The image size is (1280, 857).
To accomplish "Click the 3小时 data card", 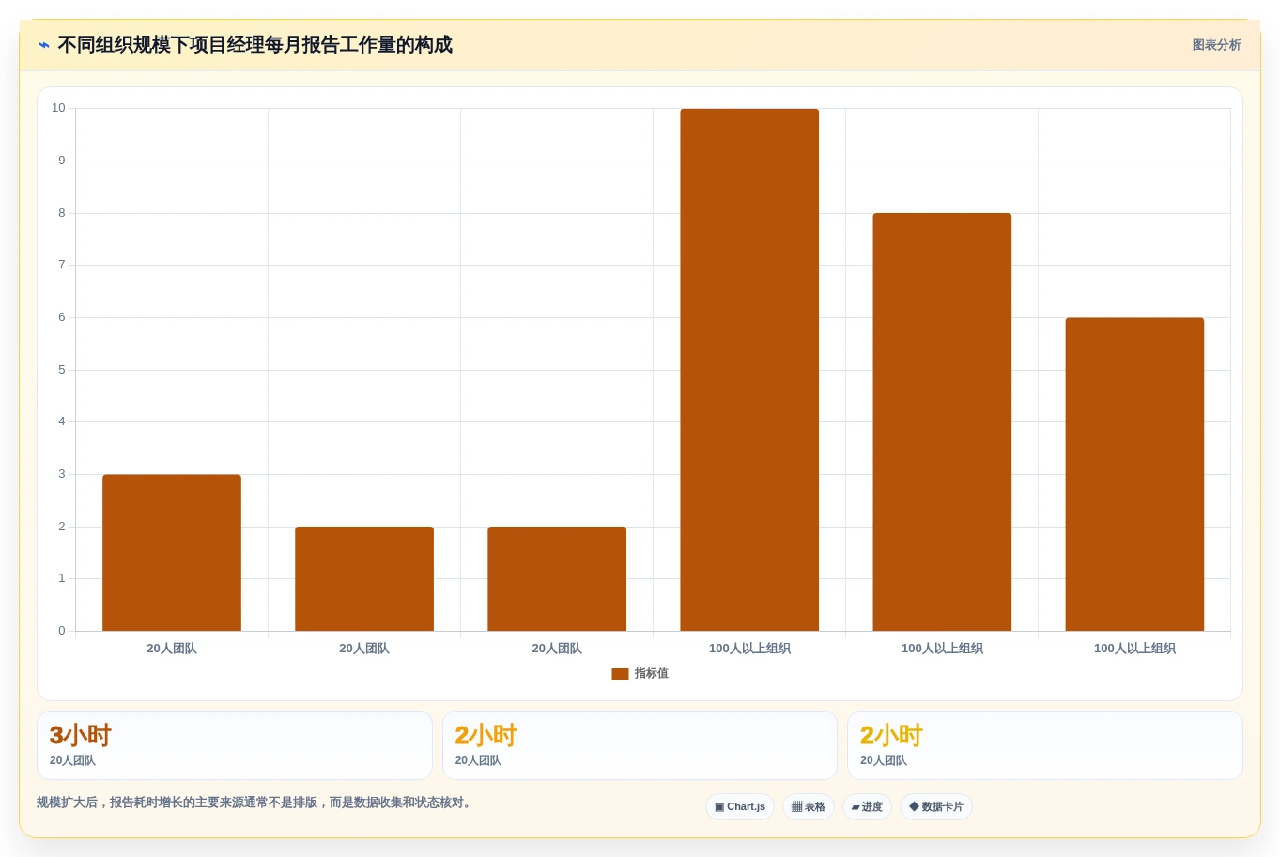I will coord(235,745).
